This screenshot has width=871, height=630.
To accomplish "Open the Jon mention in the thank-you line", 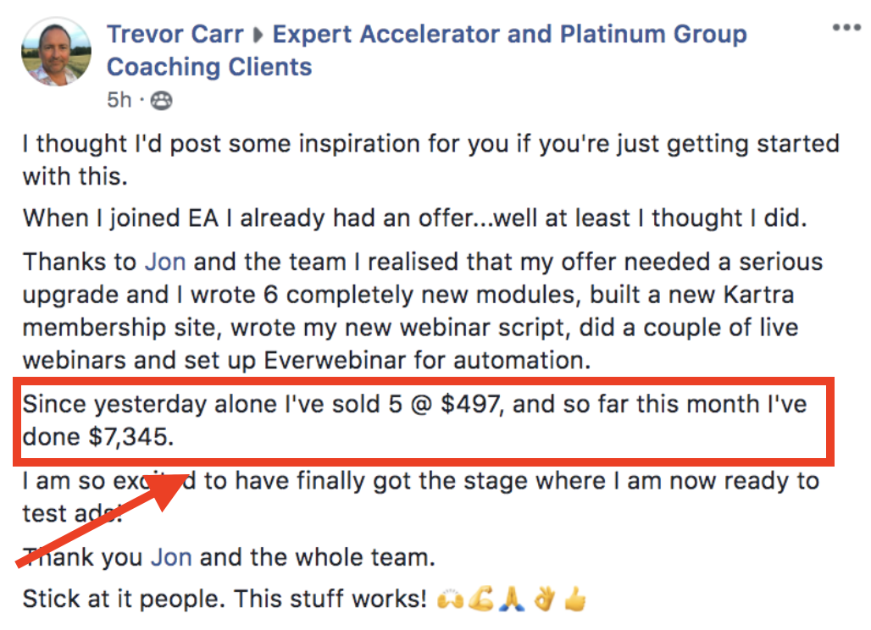I will coord(171,556).
